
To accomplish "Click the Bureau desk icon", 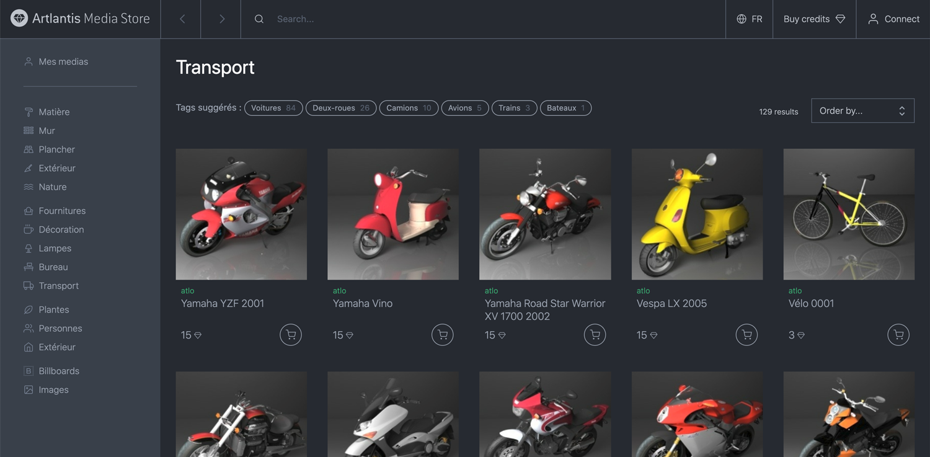I will coord(29,267).
